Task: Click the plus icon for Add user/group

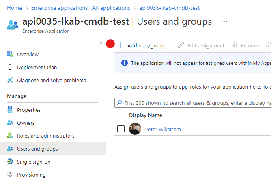Action: click(x=121, y=45)
